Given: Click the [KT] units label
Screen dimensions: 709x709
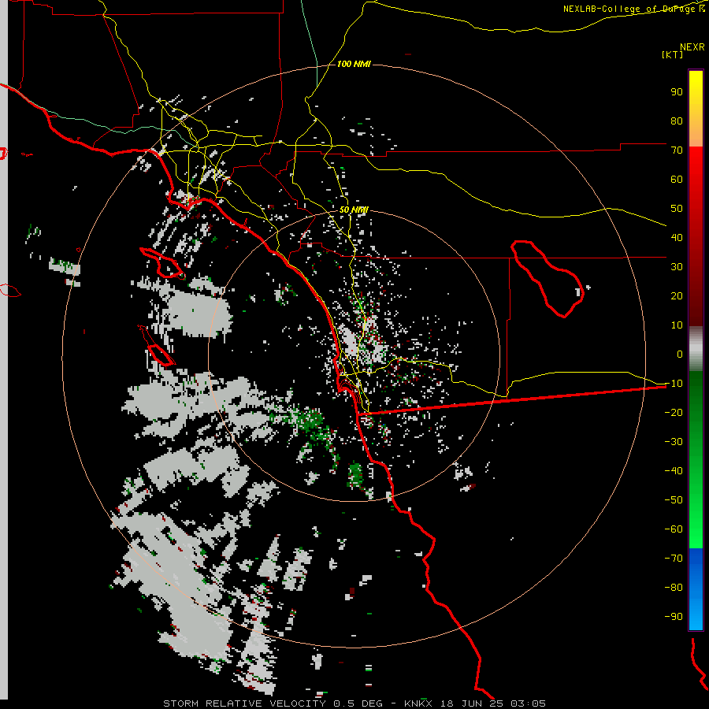Looking at the screenshot, I should pos(673,54).
